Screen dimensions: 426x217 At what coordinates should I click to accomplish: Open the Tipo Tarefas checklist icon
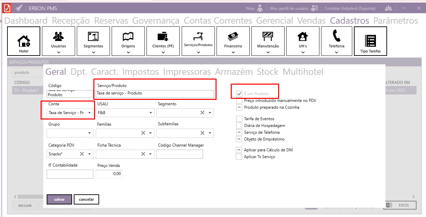click(371, 41)
